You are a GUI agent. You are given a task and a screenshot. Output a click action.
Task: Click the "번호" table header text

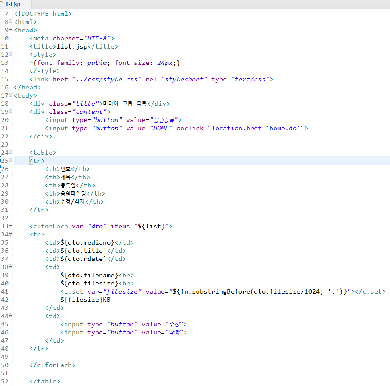pos(66,169)
